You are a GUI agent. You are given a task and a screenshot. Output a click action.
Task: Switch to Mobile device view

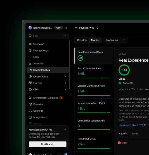95,40
